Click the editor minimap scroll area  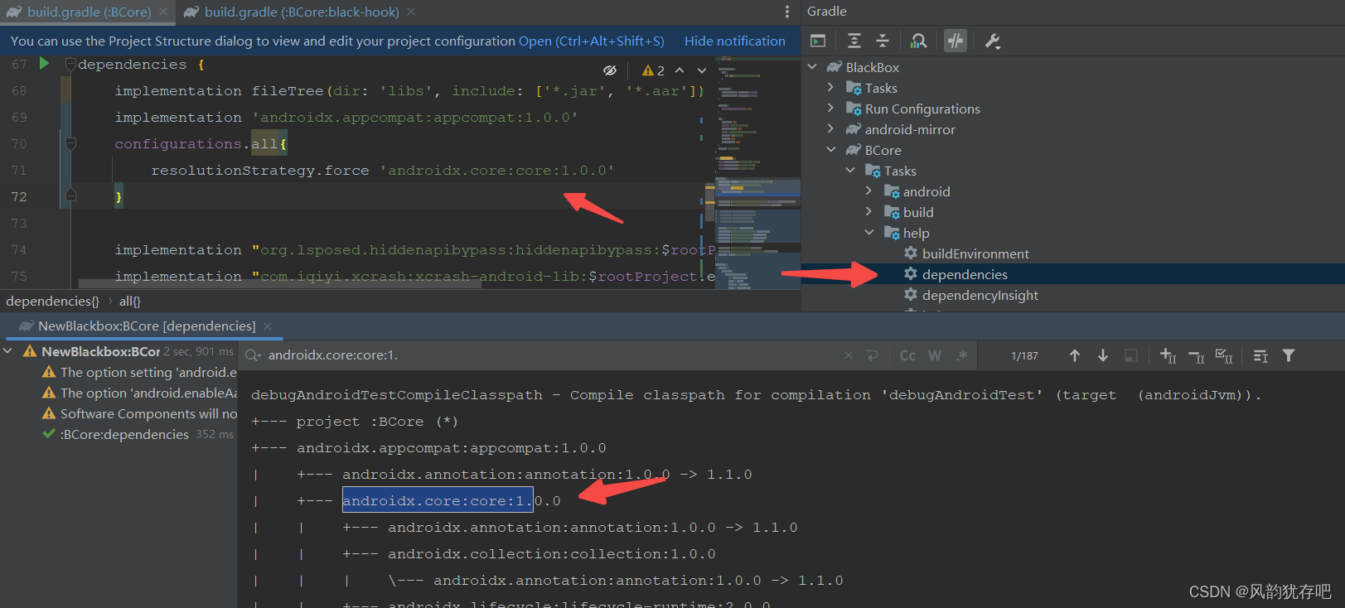pos(758,172)
